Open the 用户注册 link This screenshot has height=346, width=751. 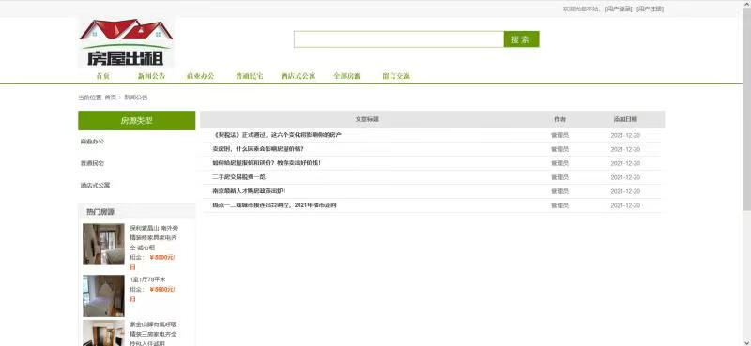click(x=650, y=8)
